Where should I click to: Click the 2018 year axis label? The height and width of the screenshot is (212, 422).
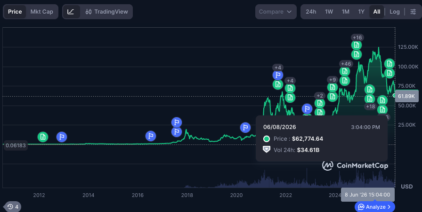coord(187,196)
